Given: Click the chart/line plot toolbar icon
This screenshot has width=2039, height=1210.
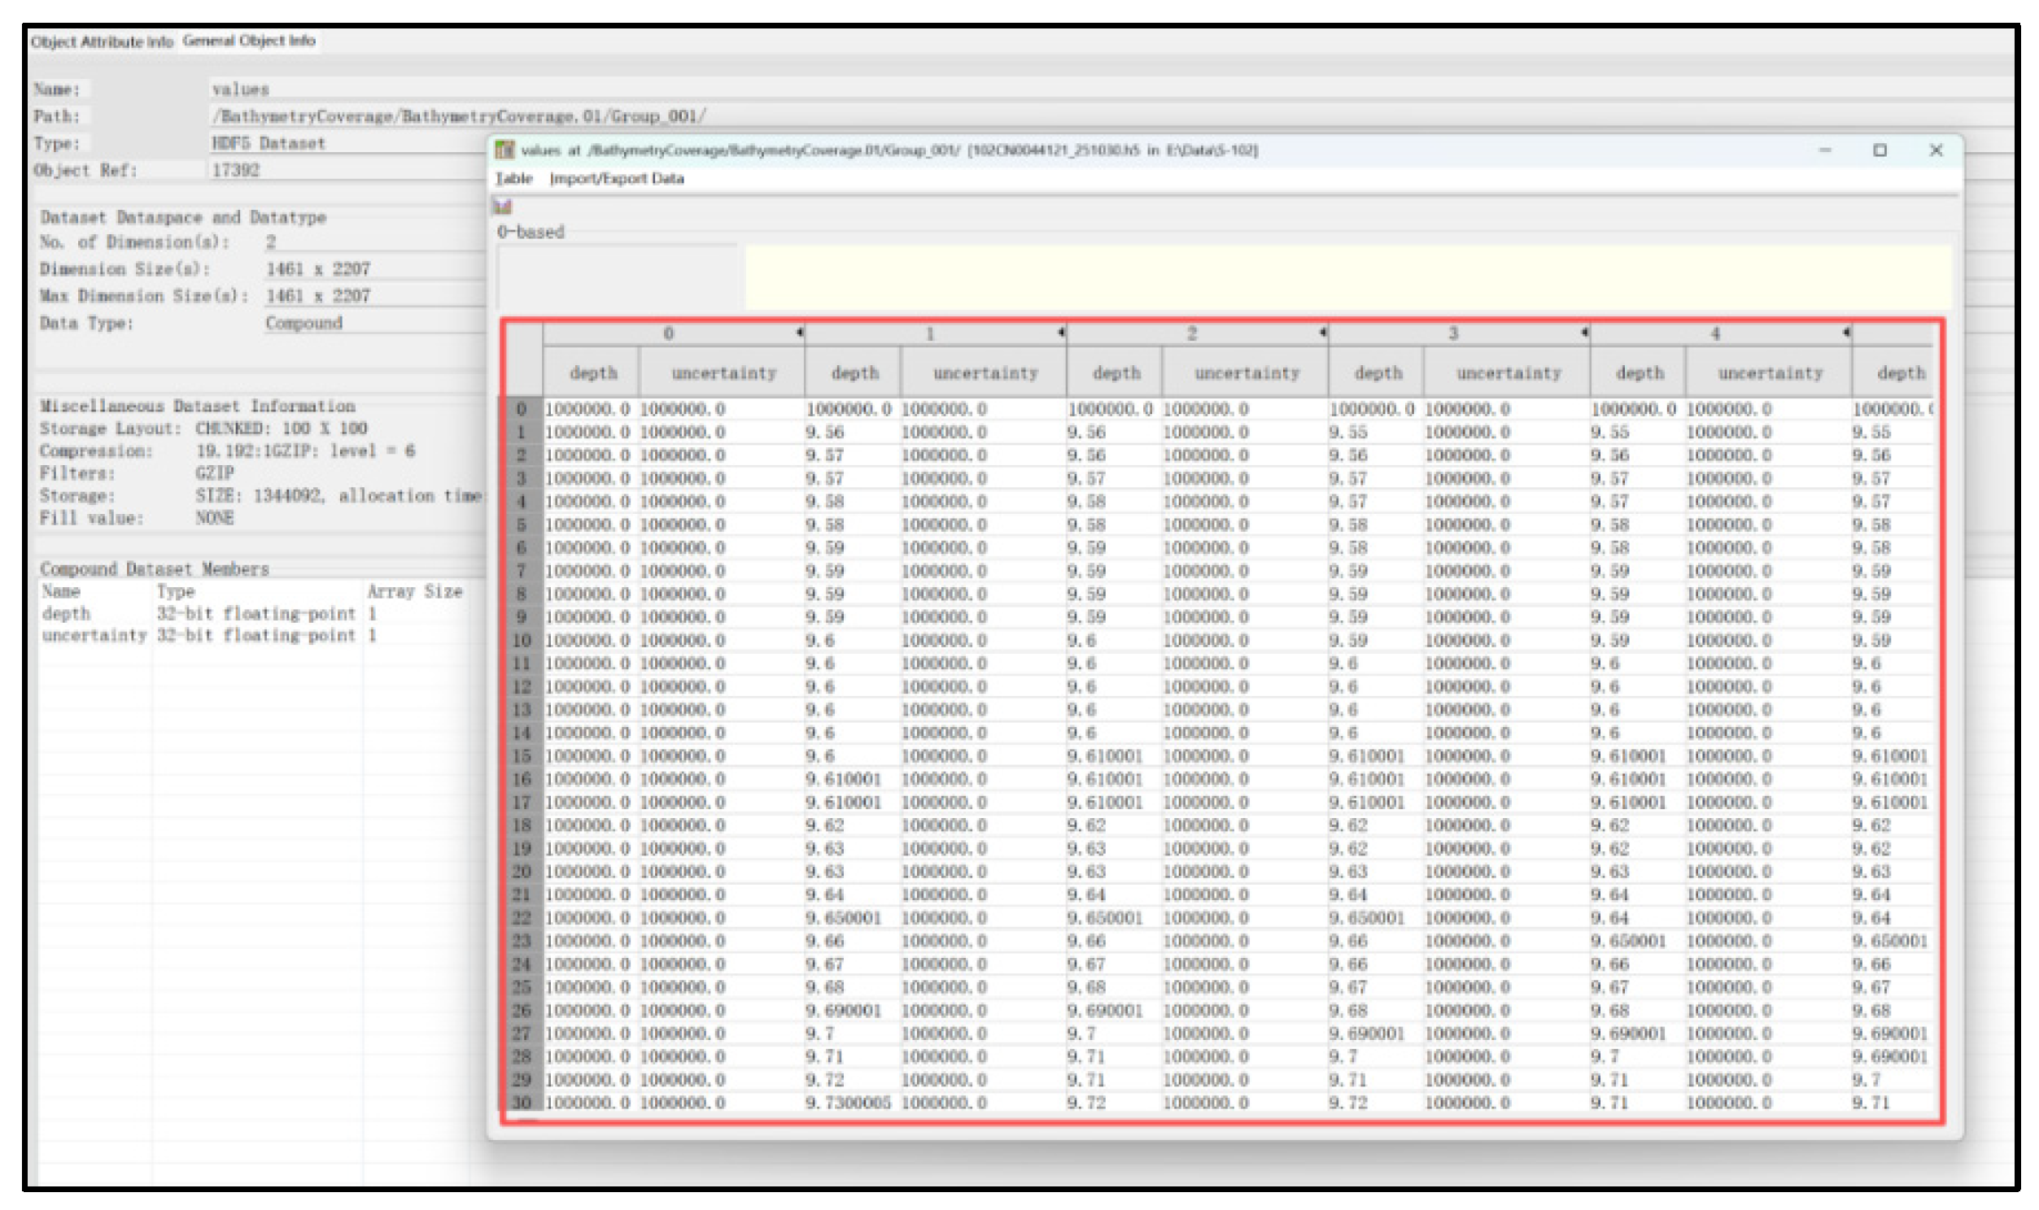Looking at the screenshot, I should (x=503, y=207).
